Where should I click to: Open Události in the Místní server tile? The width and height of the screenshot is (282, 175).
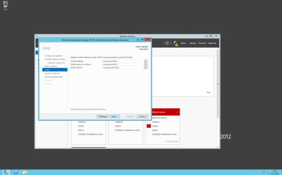156,122
